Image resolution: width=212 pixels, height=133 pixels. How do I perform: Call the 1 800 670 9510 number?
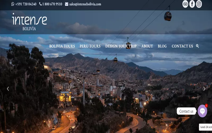click(x=52, y=4)
